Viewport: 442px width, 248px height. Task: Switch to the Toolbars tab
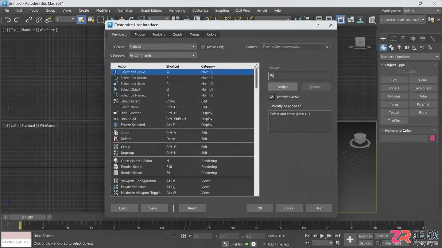pyautogui.click(x=159, y=34)
